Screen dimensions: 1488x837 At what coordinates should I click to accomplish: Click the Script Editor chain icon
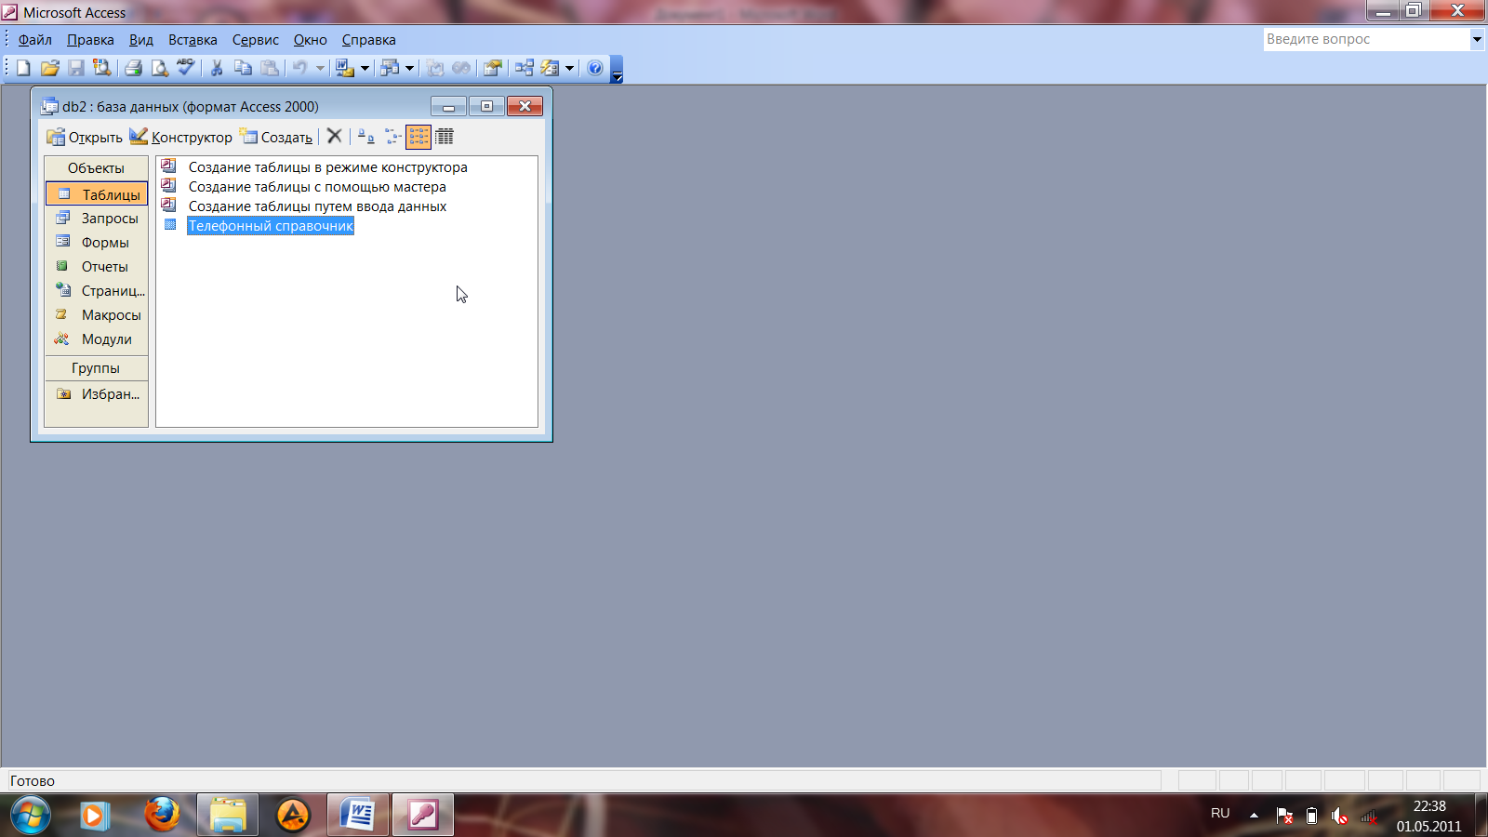click(x=461, y=68)
